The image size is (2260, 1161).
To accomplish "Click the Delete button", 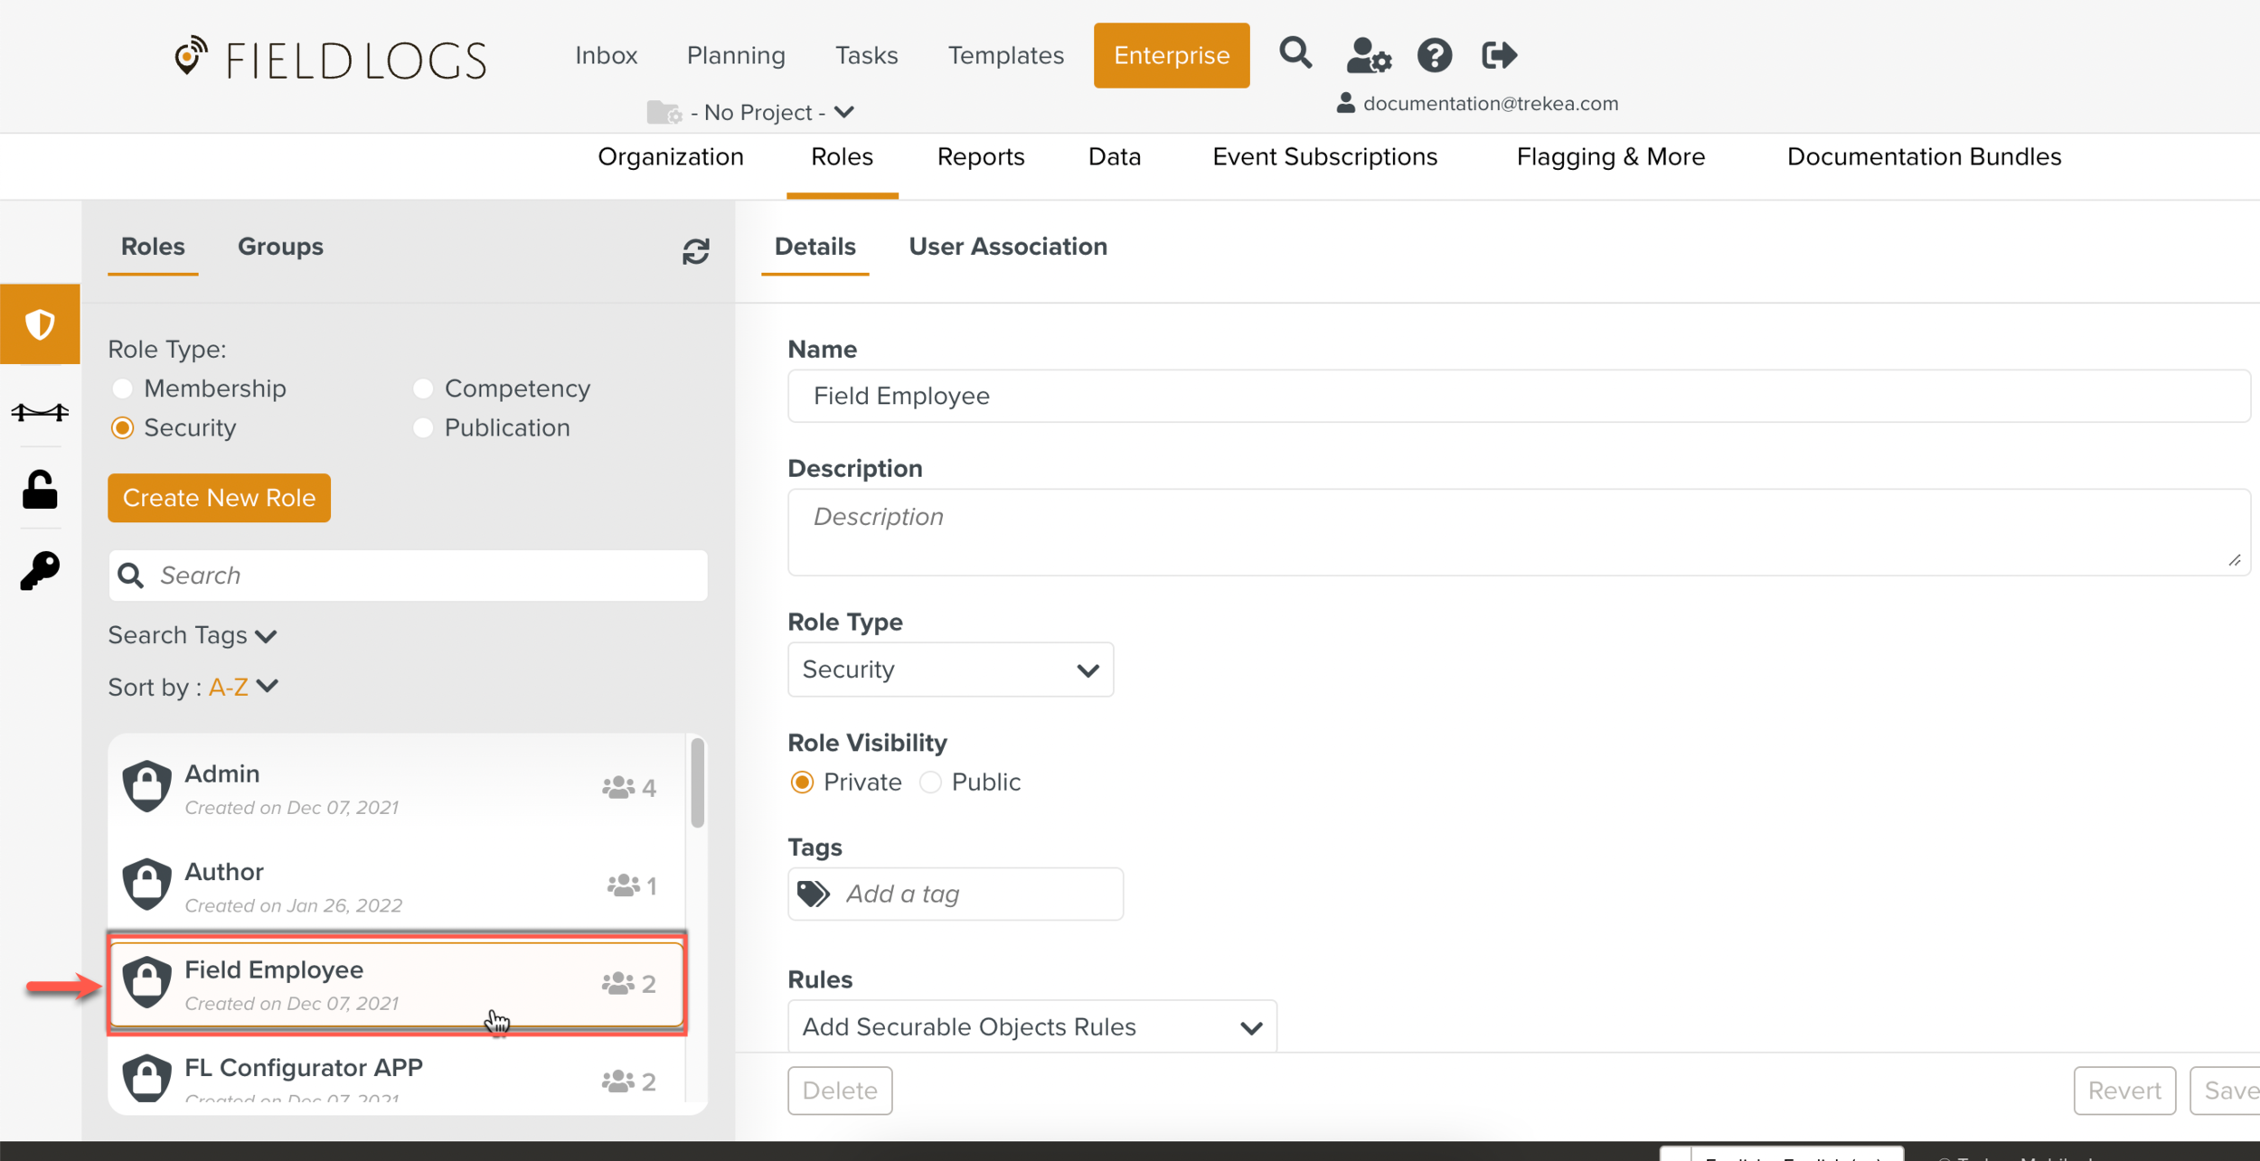I will click(839, 1091).
